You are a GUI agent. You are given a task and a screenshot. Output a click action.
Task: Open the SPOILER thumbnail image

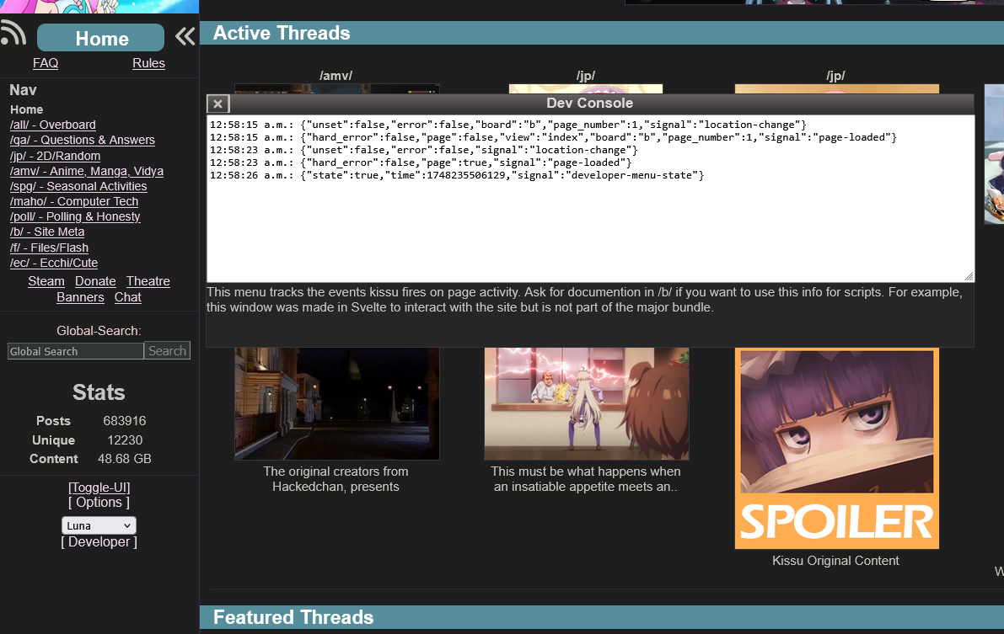coord(837,449)
